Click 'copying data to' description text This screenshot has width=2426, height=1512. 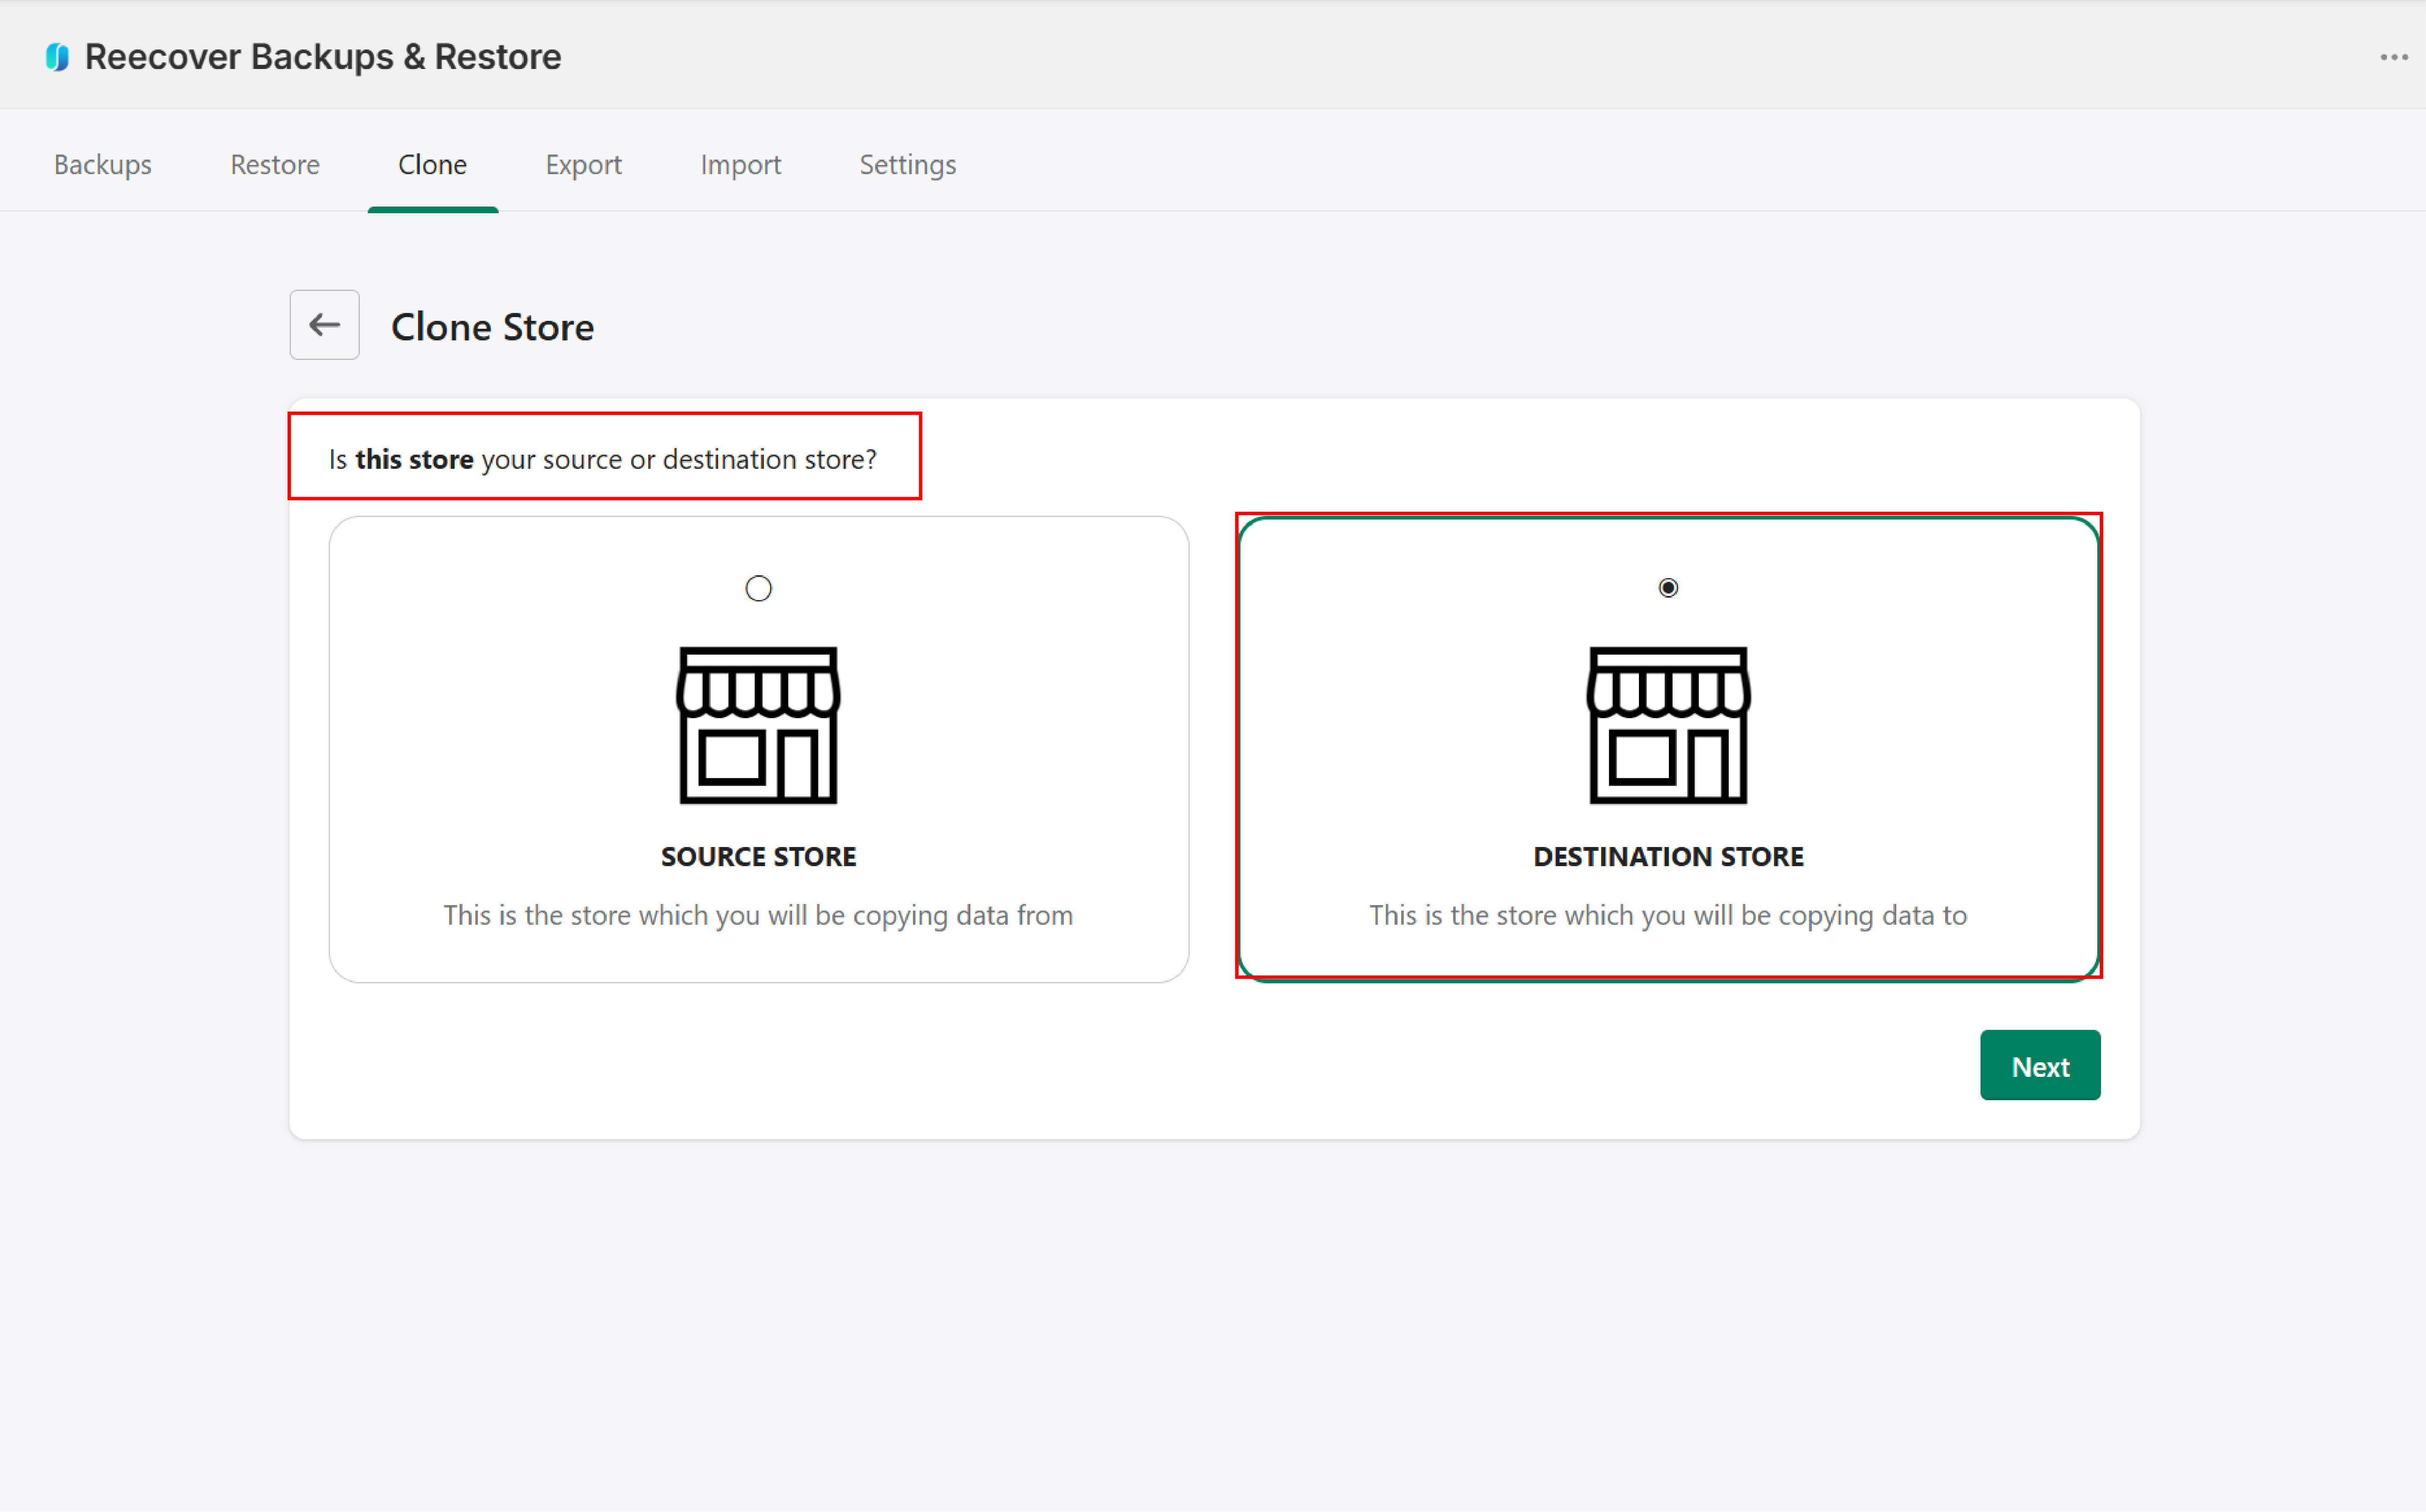(x=1668, y=915)
